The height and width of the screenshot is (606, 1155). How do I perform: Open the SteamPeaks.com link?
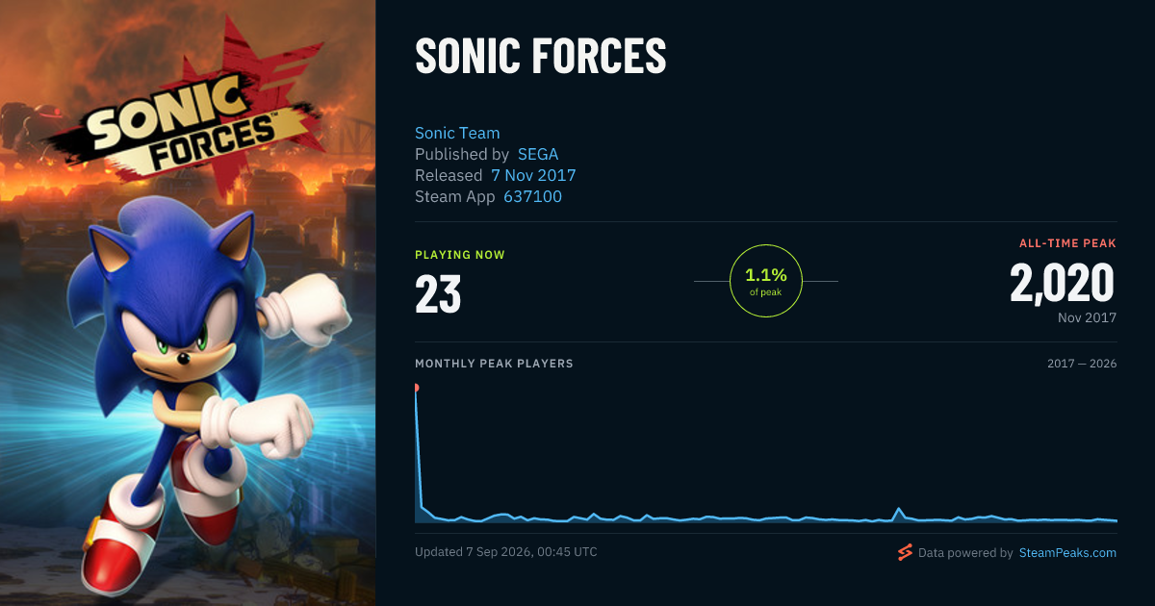1067,553
